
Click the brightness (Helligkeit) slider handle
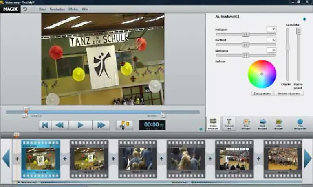246,34
